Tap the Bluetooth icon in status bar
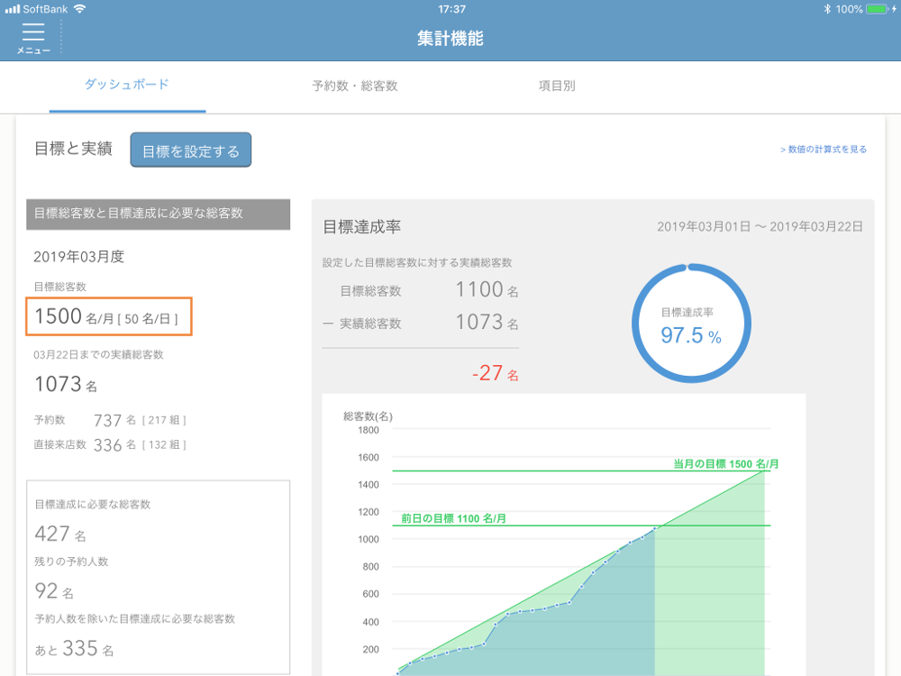The height and width of the screenshot is (676, 901). pos(827,9)
